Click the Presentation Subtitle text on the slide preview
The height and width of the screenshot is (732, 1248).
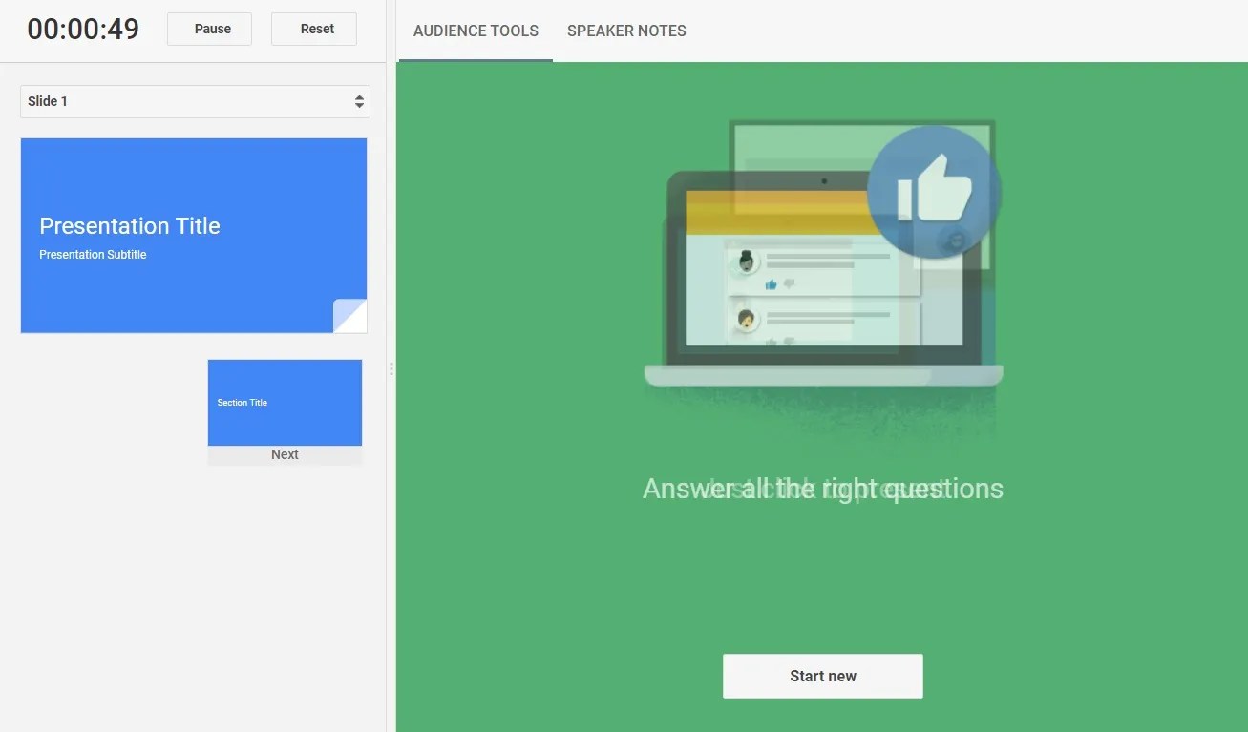tap(93, 254)
